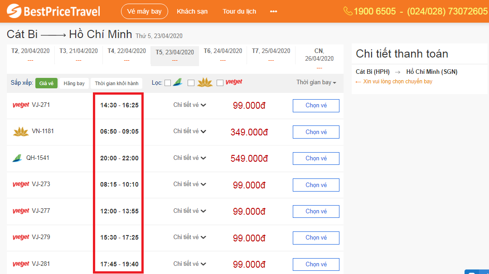Sort flights by Giá vé
Viewport: 489px width, 274px height.
(47, 83)
